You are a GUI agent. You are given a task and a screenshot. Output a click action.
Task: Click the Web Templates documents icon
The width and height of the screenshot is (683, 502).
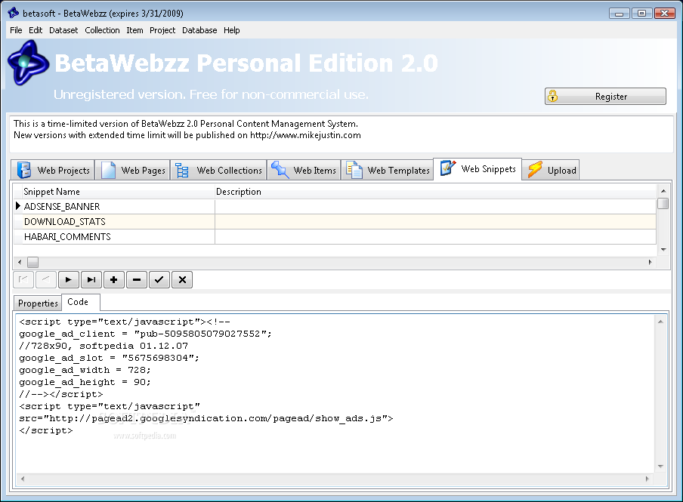[354, 170]
